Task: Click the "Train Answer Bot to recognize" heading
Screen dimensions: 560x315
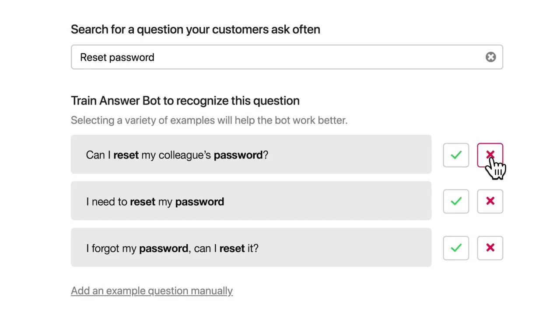Action: 185,101
